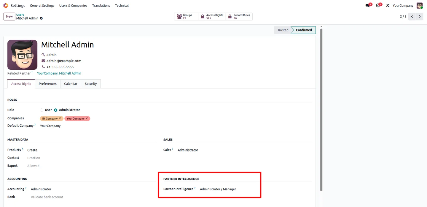Viewport: 427px width, 207px height.
Task: Select the Administrator role radio button
Action: [55, 110]
